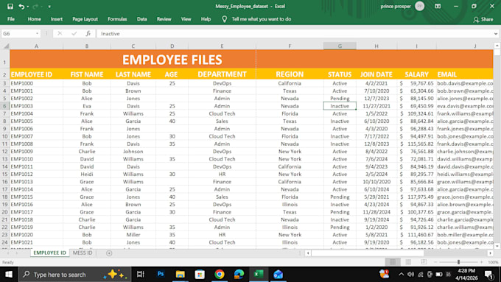
Task: Open the Undo history dropdown arrow
Action: 28,7
